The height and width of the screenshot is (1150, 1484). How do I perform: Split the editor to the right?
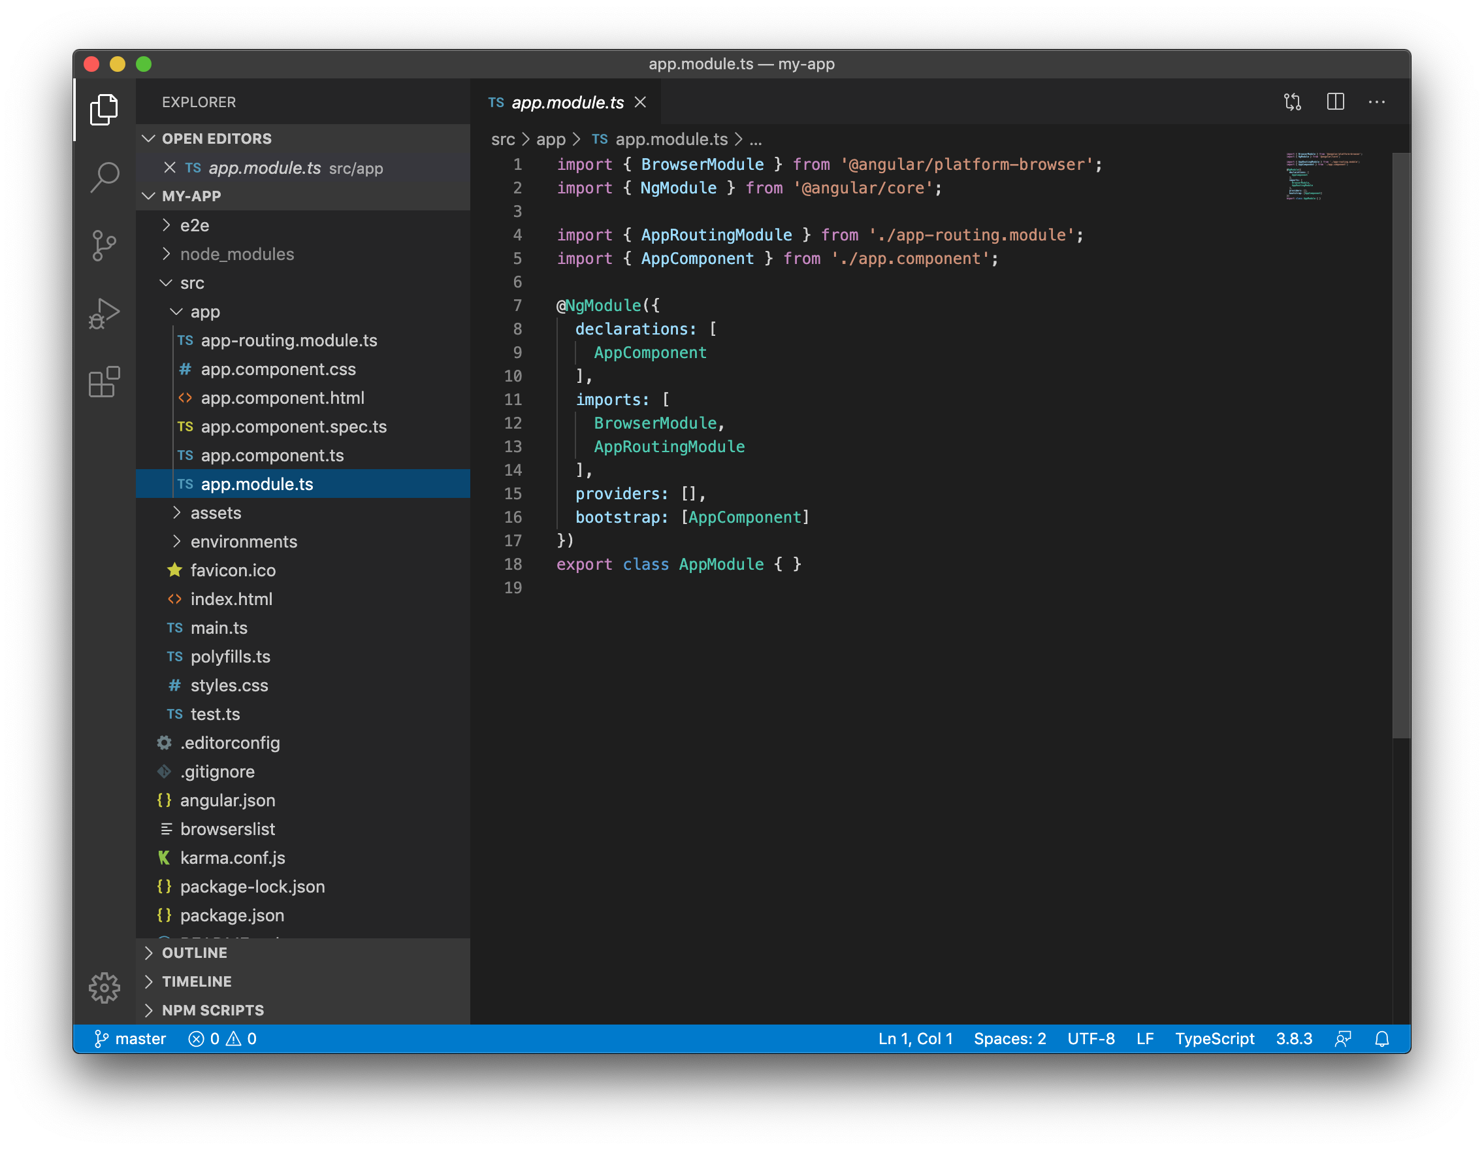pos(1335,102)
